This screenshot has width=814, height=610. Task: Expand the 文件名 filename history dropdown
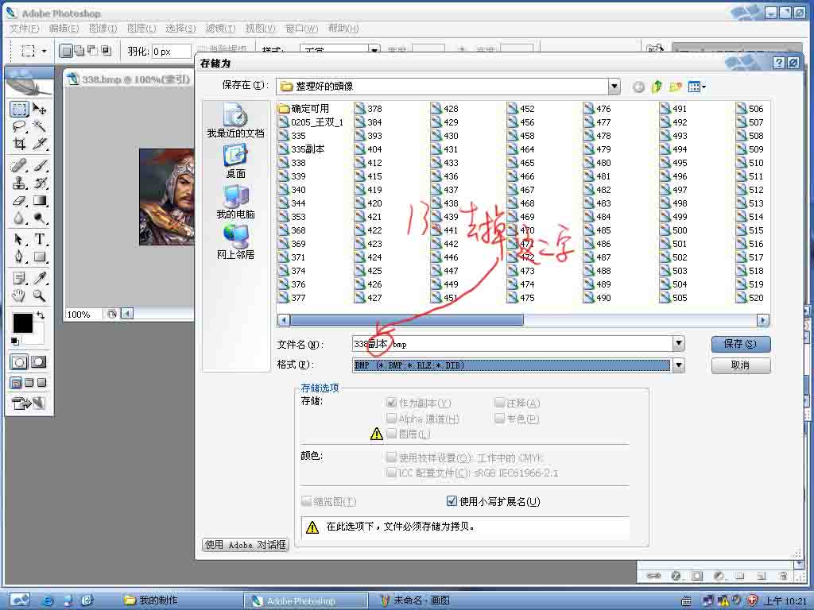678,344
